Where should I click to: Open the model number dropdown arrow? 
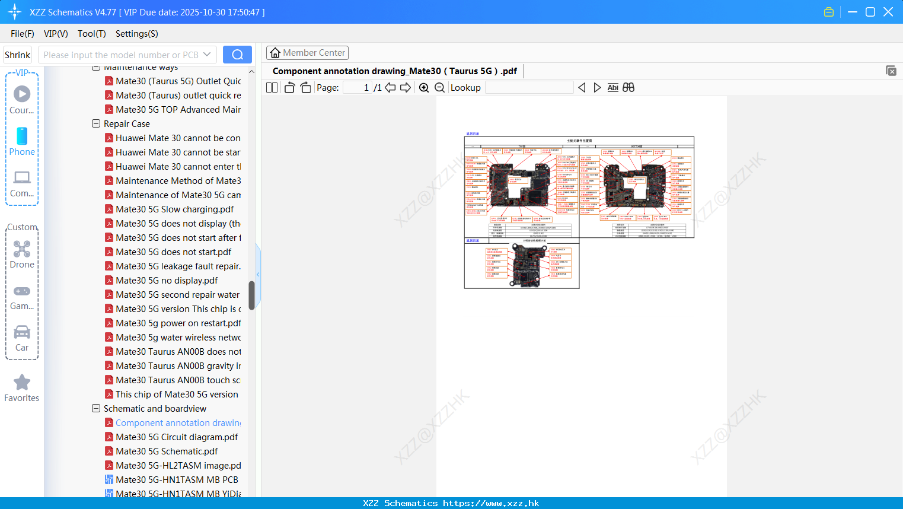click(x=207, y=55)
